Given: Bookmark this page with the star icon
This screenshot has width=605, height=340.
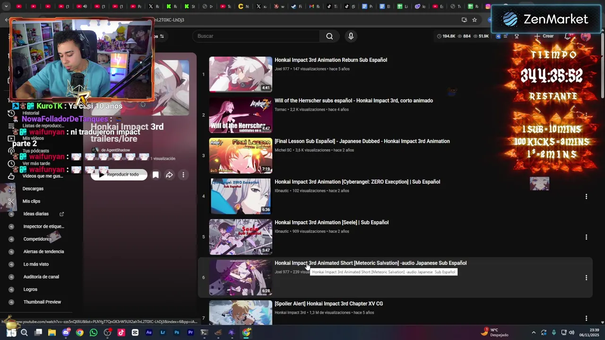Looking at the screenshot, I should point(475,20).
